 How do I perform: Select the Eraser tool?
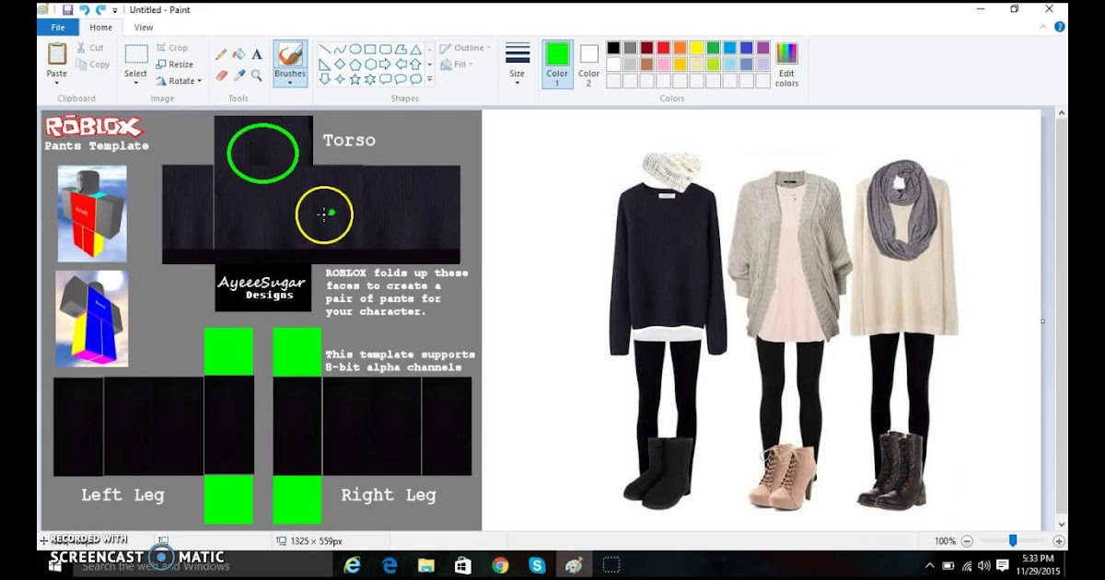click(x=221, y=75)
